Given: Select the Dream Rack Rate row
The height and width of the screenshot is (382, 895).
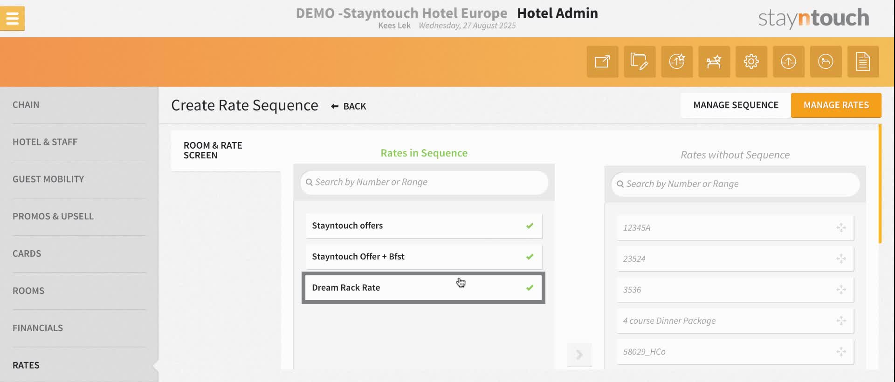Looking at the screenshot, I should point(424,287).
